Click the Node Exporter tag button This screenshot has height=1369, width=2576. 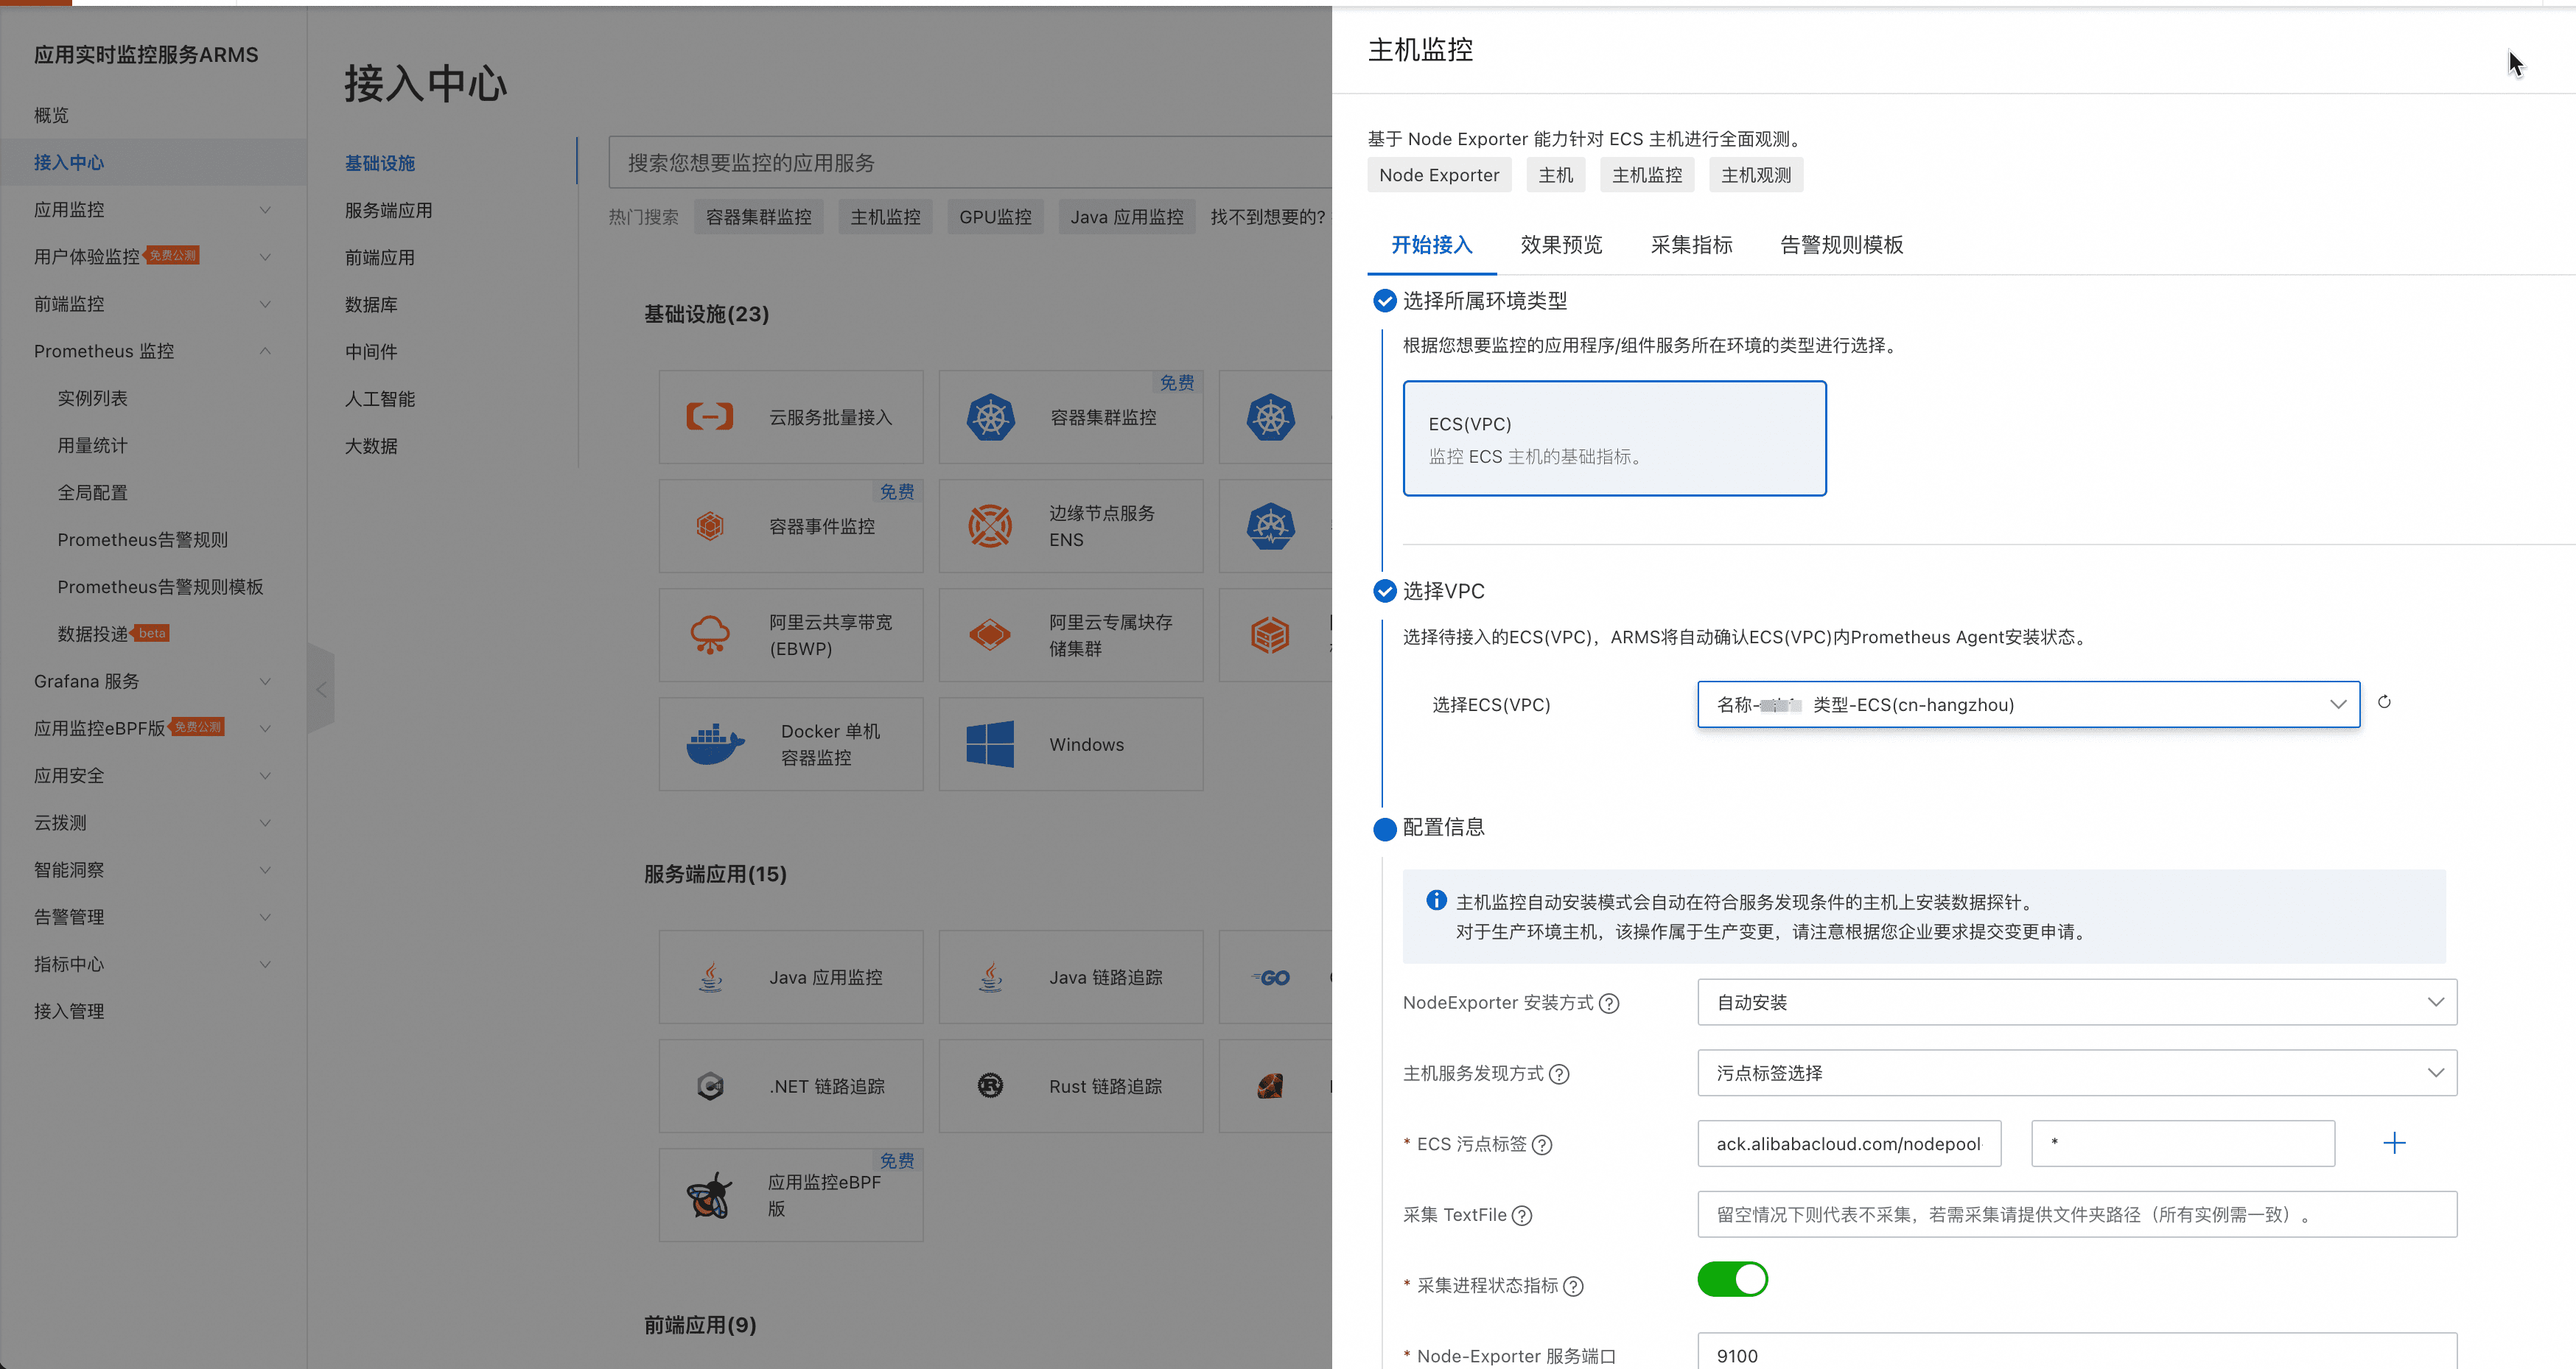1439,175
